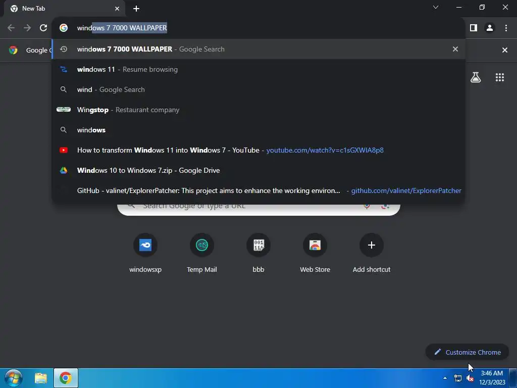
Task: Go forward with the forward arrow
Action: coord(27,28)
